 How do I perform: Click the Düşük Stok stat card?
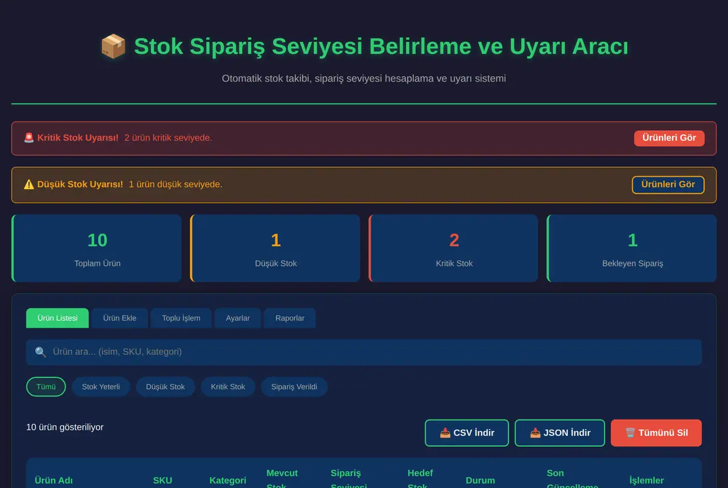click(x=275, y=248)
